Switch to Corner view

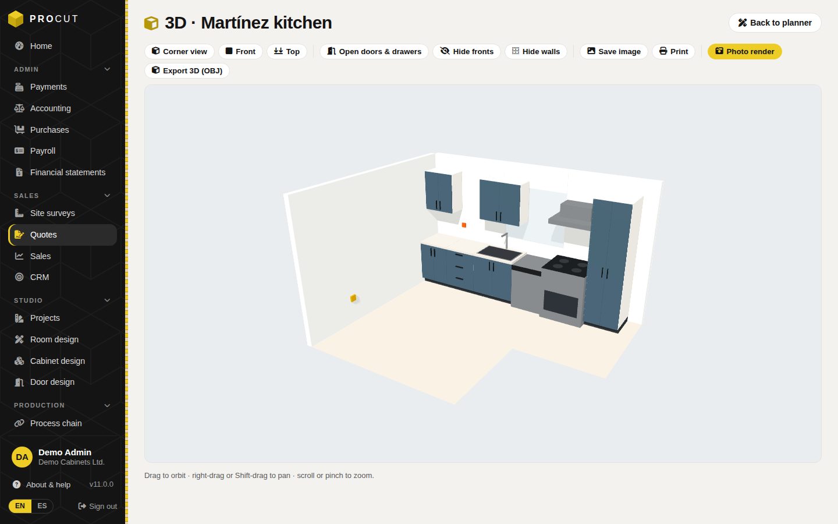click(x=179, y=51)
